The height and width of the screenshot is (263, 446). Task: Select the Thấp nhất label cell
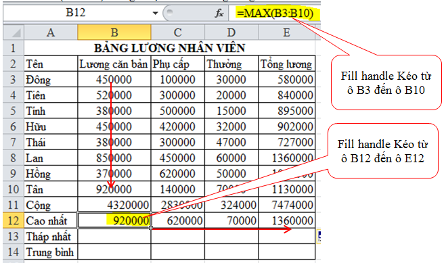[x=51, y=237]
